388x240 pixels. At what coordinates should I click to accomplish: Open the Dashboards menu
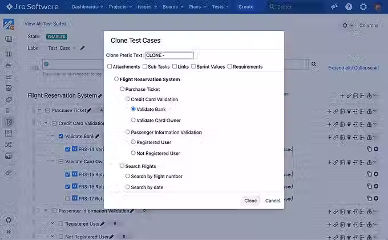coord(87,7)
